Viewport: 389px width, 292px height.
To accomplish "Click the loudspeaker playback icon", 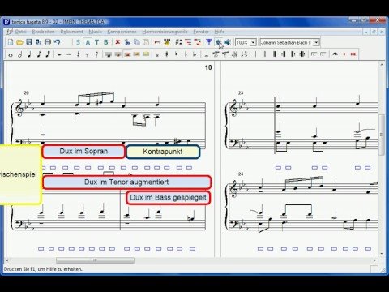I will pyautogui.click(x=228, y=42).
